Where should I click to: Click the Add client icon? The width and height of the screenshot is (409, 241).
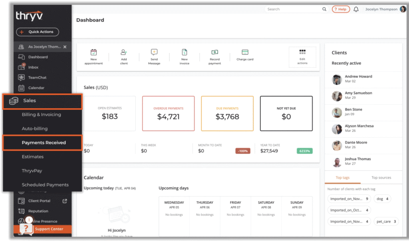[124, 52]
